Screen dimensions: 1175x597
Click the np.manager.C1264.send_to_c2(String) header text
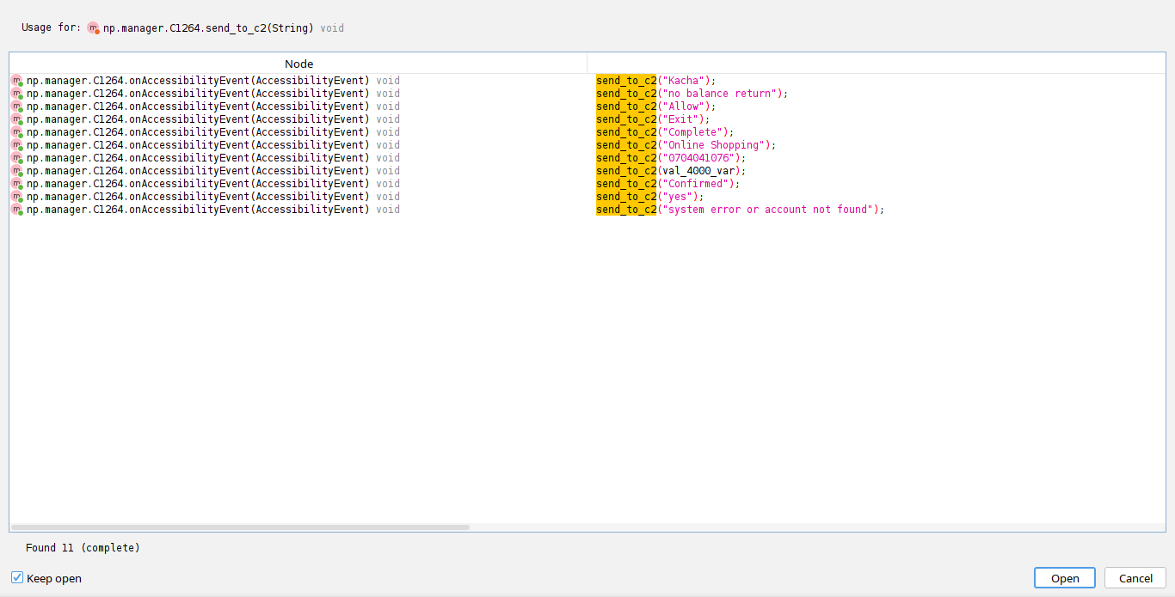pyautogui.click(x=208, y=28)
